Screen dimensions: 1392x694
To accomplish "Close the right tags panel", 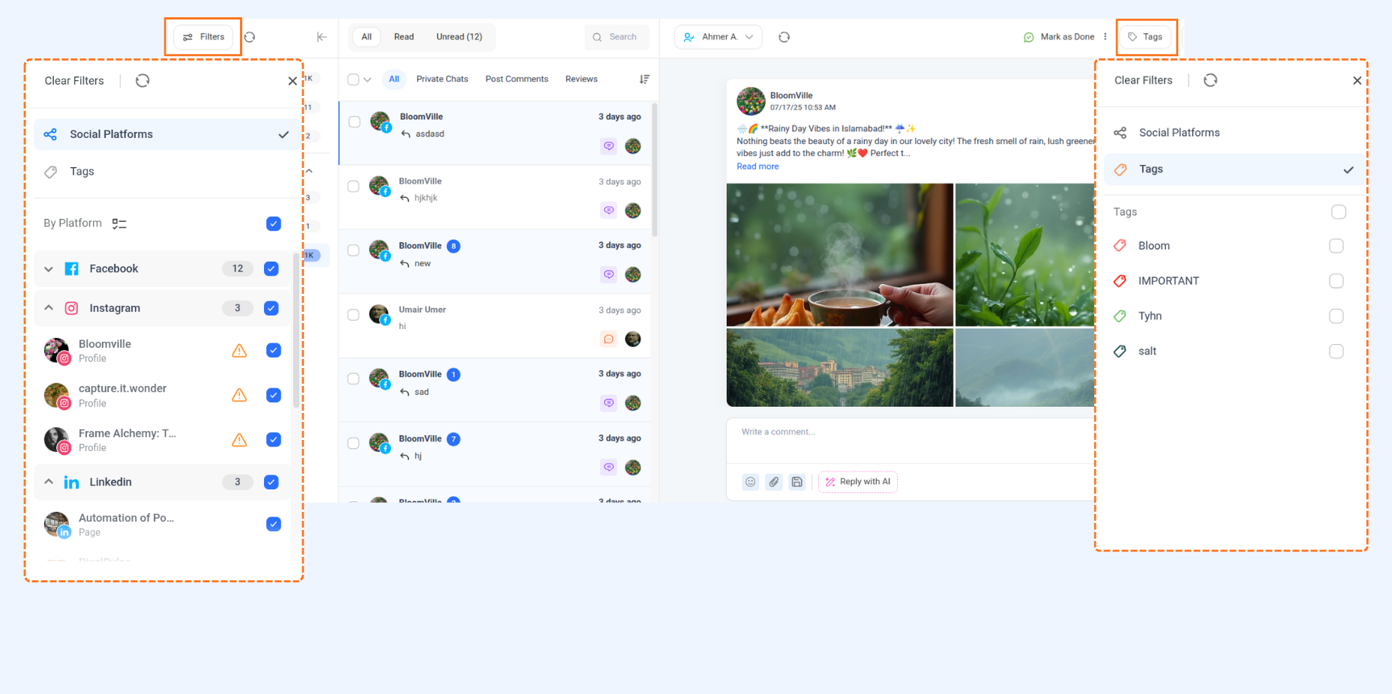I will 1357,80.
